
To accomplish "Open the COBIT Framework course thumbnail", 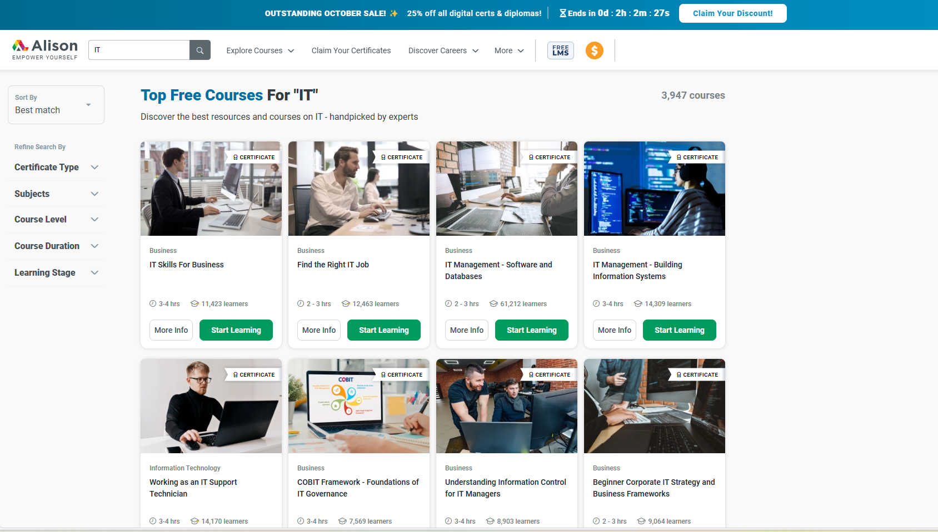I will click(x=359, y=406).
